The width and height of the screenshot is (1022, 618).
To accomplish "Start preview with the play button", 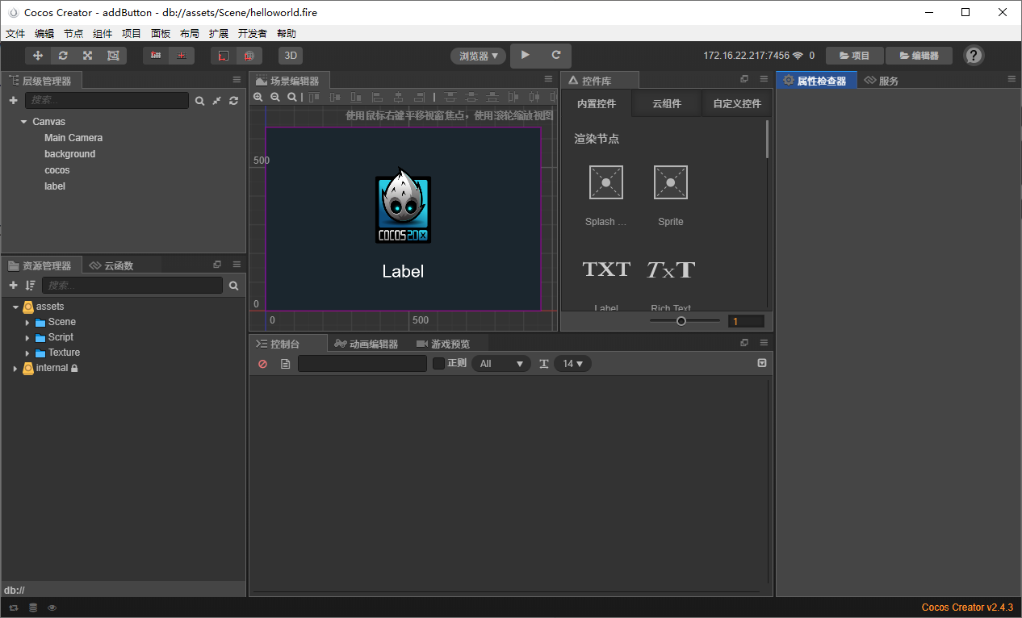I will pyautogui.click(x=526, y=55).
